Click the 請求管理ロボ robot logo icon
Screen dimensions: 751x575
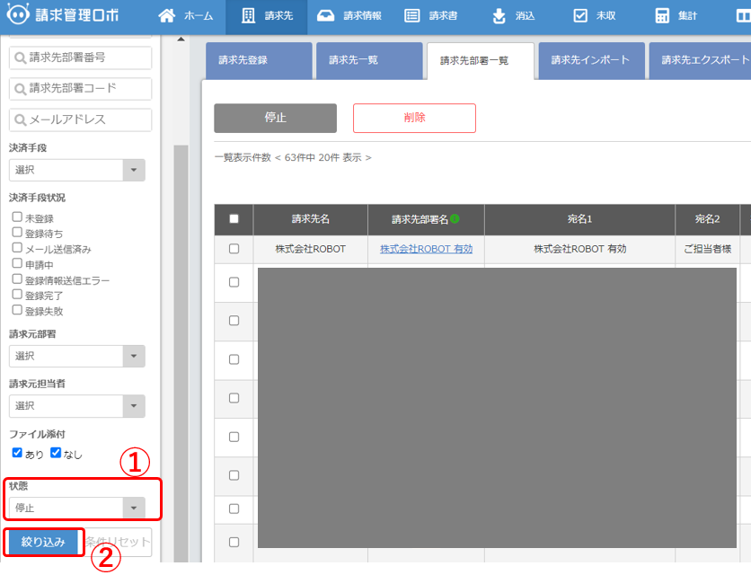tap(19, 16)
